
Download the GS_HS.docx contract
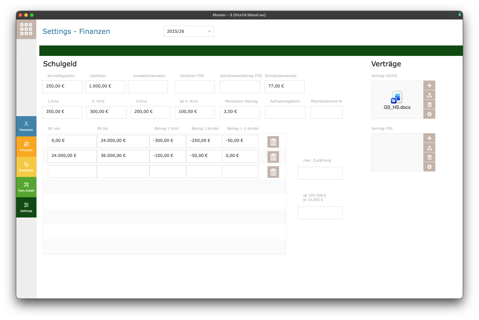[x=429, y=95]
